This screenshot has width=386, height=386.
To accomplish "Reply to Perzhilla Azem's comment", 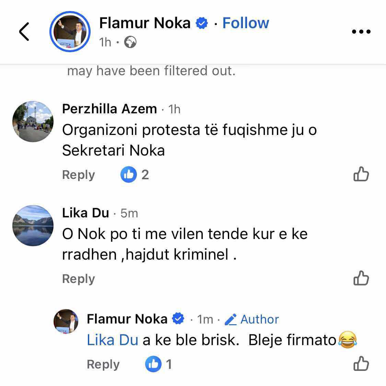I will 78,175.
